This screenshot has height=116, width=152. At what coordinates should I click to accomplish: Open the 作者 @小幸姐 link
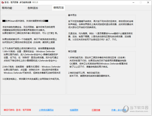point(119,110)
